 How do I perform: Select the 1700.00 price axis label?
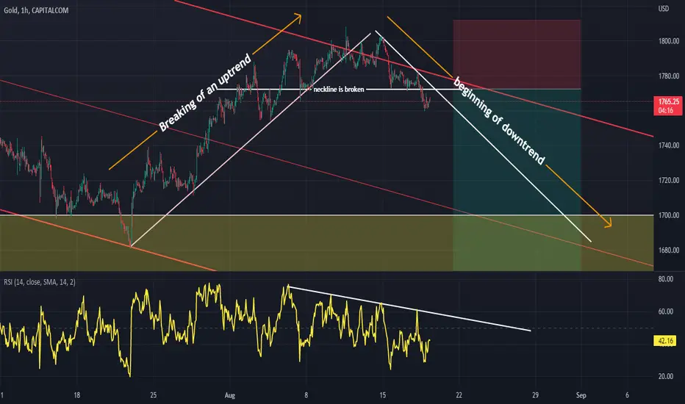coord(669,215)
